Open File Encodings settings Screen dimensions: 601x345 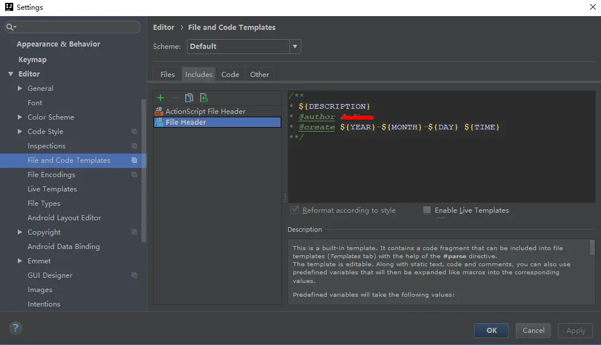pos(51,174)
